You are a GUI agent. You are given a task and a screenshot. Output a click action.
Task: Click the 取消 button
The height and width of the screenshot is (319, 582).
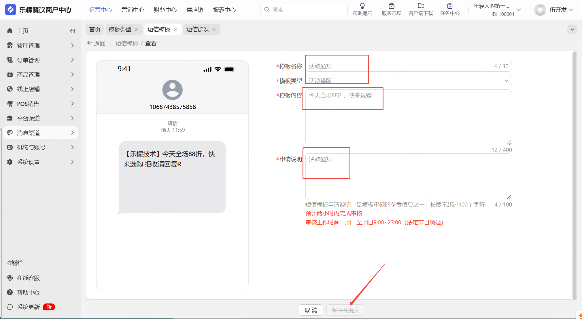(x=311, y=310)
